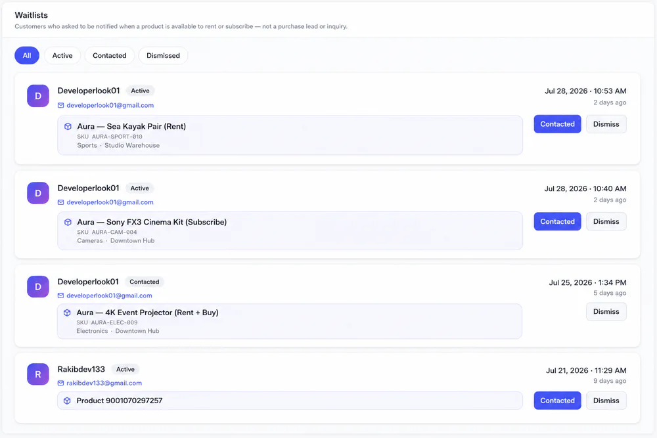
Task: Click mail icon in Sea Kayak entry
Action: 60,106
